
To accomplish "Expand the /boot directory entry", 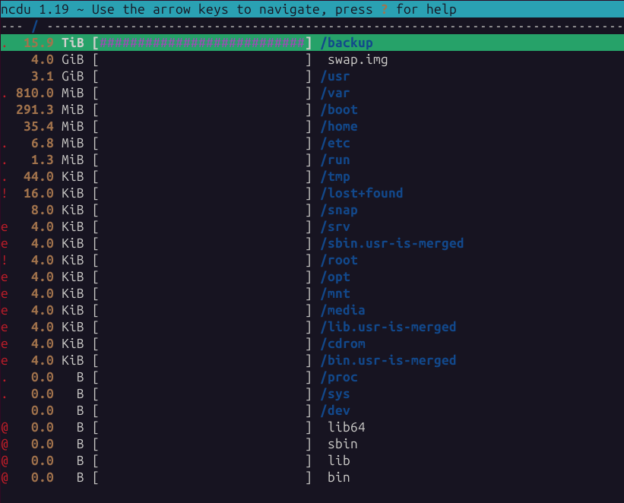I will [x=339, y=110].
